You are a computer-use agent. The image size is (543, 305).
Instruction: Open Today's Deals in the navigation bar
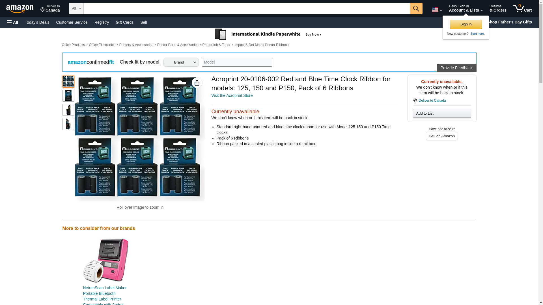point(37,22)
